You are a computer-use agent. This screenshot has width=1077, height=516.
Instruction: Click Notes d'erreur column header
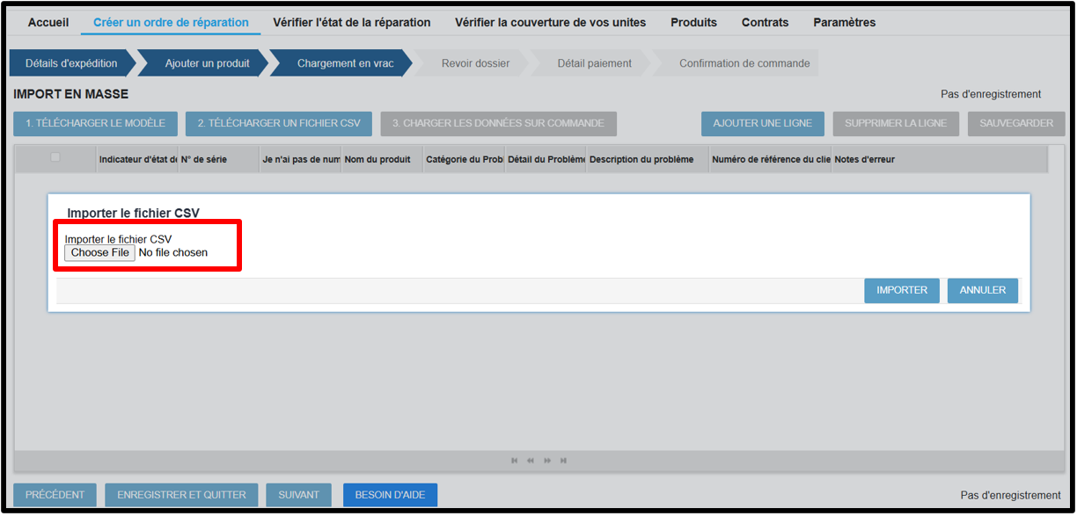click(939, 159)
